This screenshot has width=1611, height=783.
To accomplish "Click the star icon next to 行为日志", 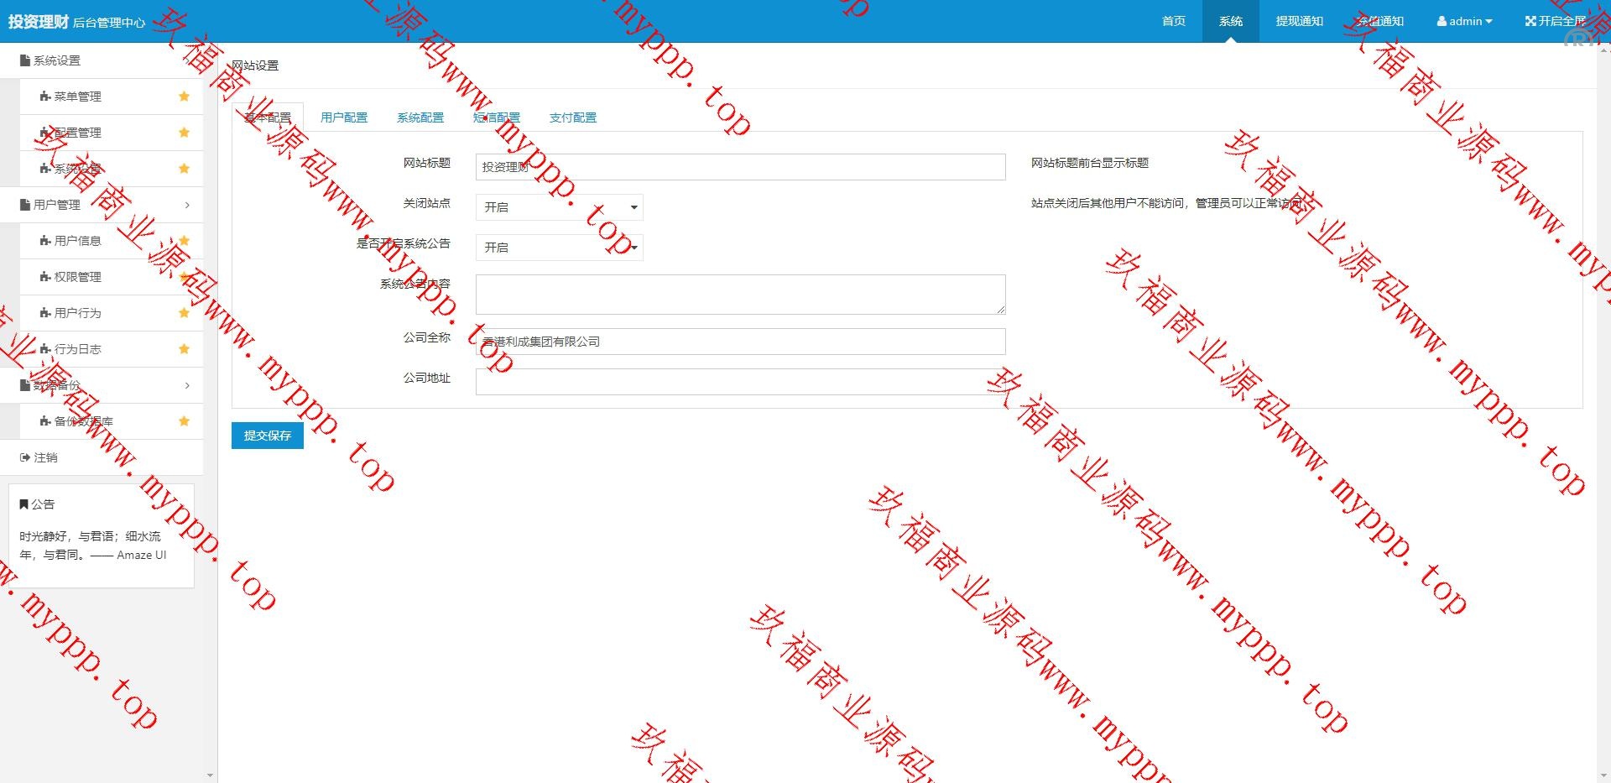I will [184, 349].
